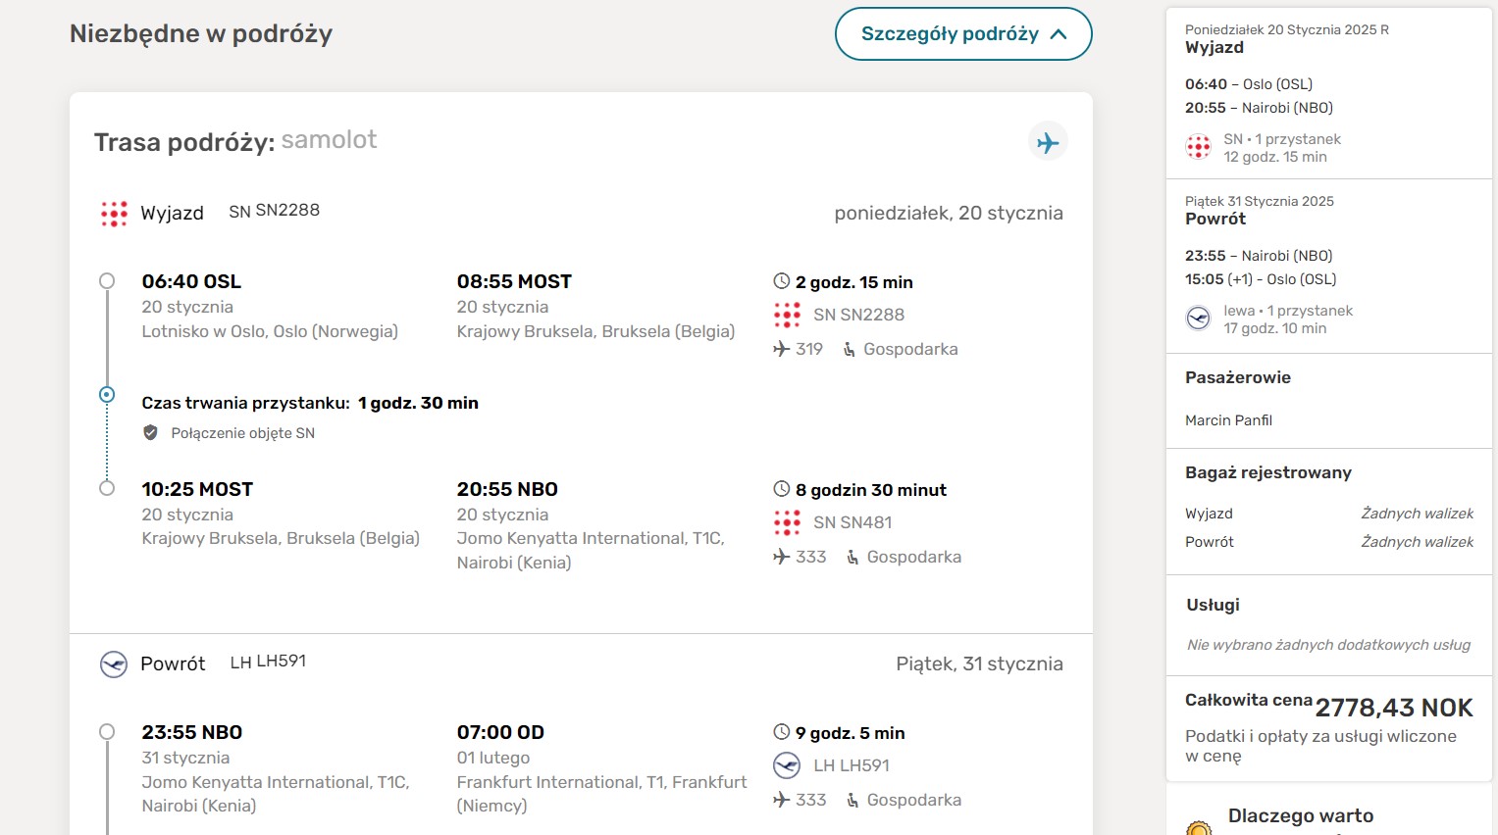This screenshot has height=835, width=1498.
Task: Click the blue airplane icon in route header
Action: point(1048,142)
